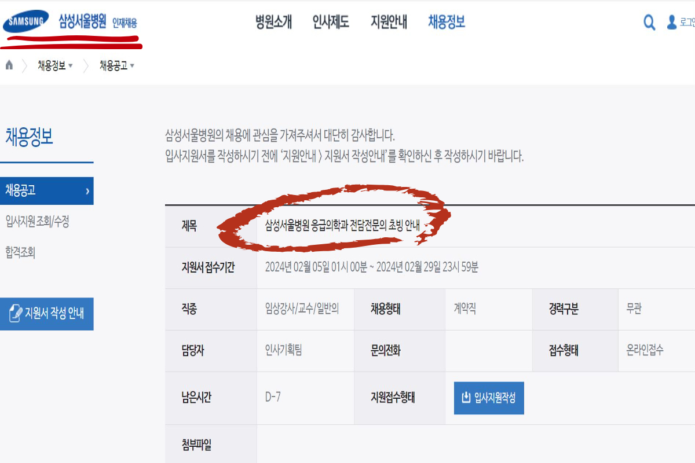This screenshot has width=695, height=463.
Task: Click the application period dates text
Action: [372, 267]
